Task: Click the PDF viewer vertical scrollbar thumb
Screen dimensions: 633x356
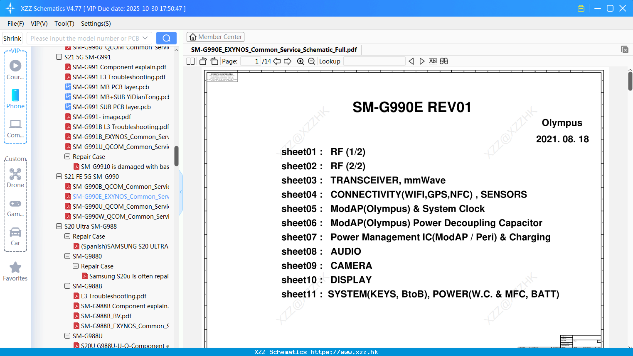Action: click(630, 81)
